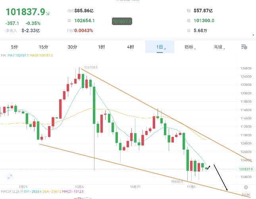Open the 1日 interval dropdown
This screenshot has width=256, height=199.
click(160, 47)
